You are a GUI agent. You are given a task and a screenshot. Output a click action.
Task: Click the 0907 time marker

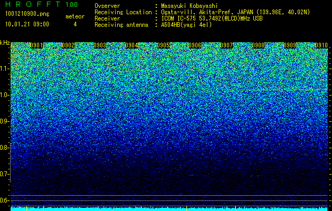226,45
